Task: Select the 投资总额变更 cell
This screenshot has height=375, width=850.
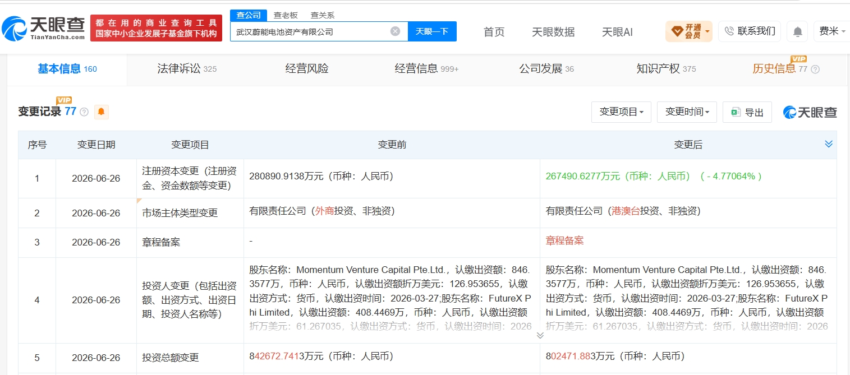Action: [x=190, y=358]
